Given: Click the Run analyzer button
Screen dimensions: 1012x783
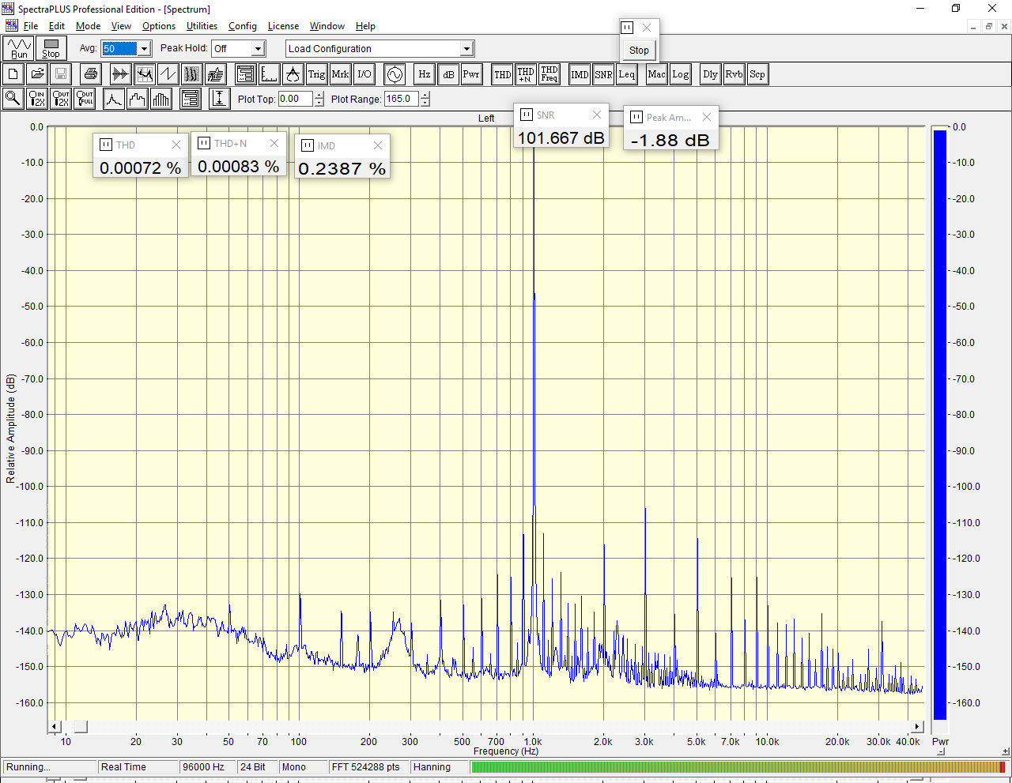Looking at the screenshot, I should click(19, 48).
